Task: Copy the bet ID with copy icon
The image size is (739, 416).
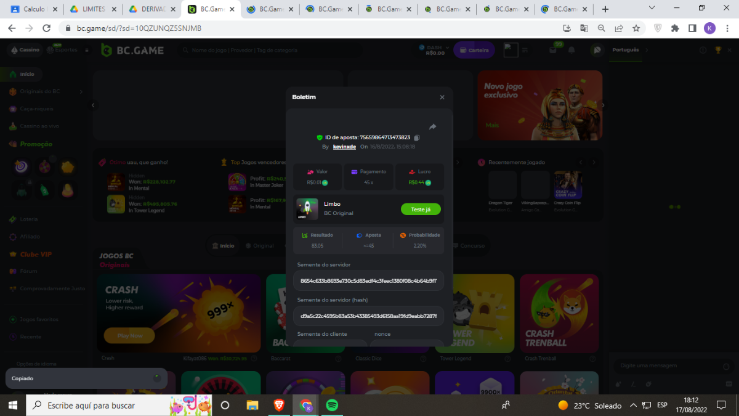Action: point(417,137)
